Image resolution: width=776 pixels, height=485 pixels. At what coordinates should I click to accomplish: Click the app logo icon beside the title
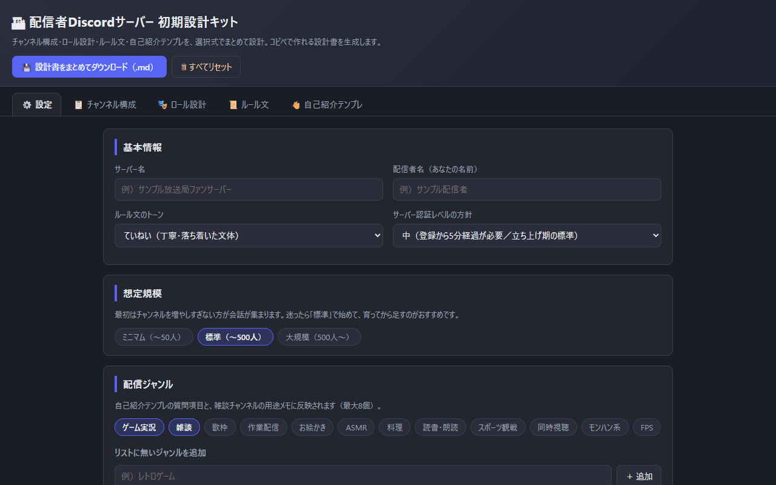[x=18, y=23]
